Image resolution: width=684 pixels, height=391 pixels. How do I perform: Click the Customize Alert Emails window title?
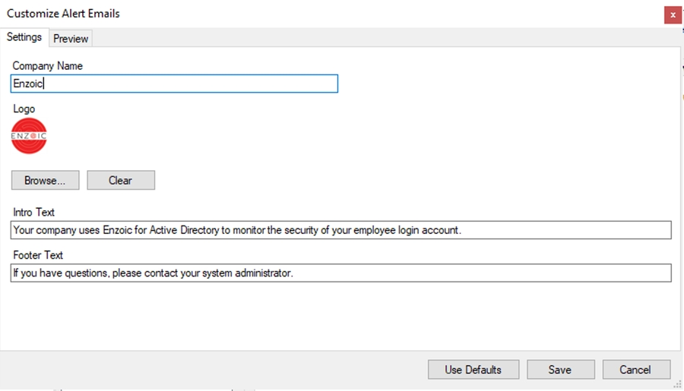[x=63, y=14]
